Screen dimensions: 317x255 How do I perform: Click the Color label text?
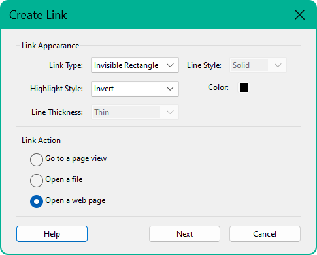[218, 87]
